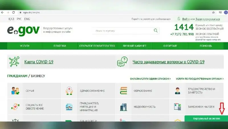228x129 pixels.
Task: Reload the page with the refresh icon
Action: tap(13, 13)
